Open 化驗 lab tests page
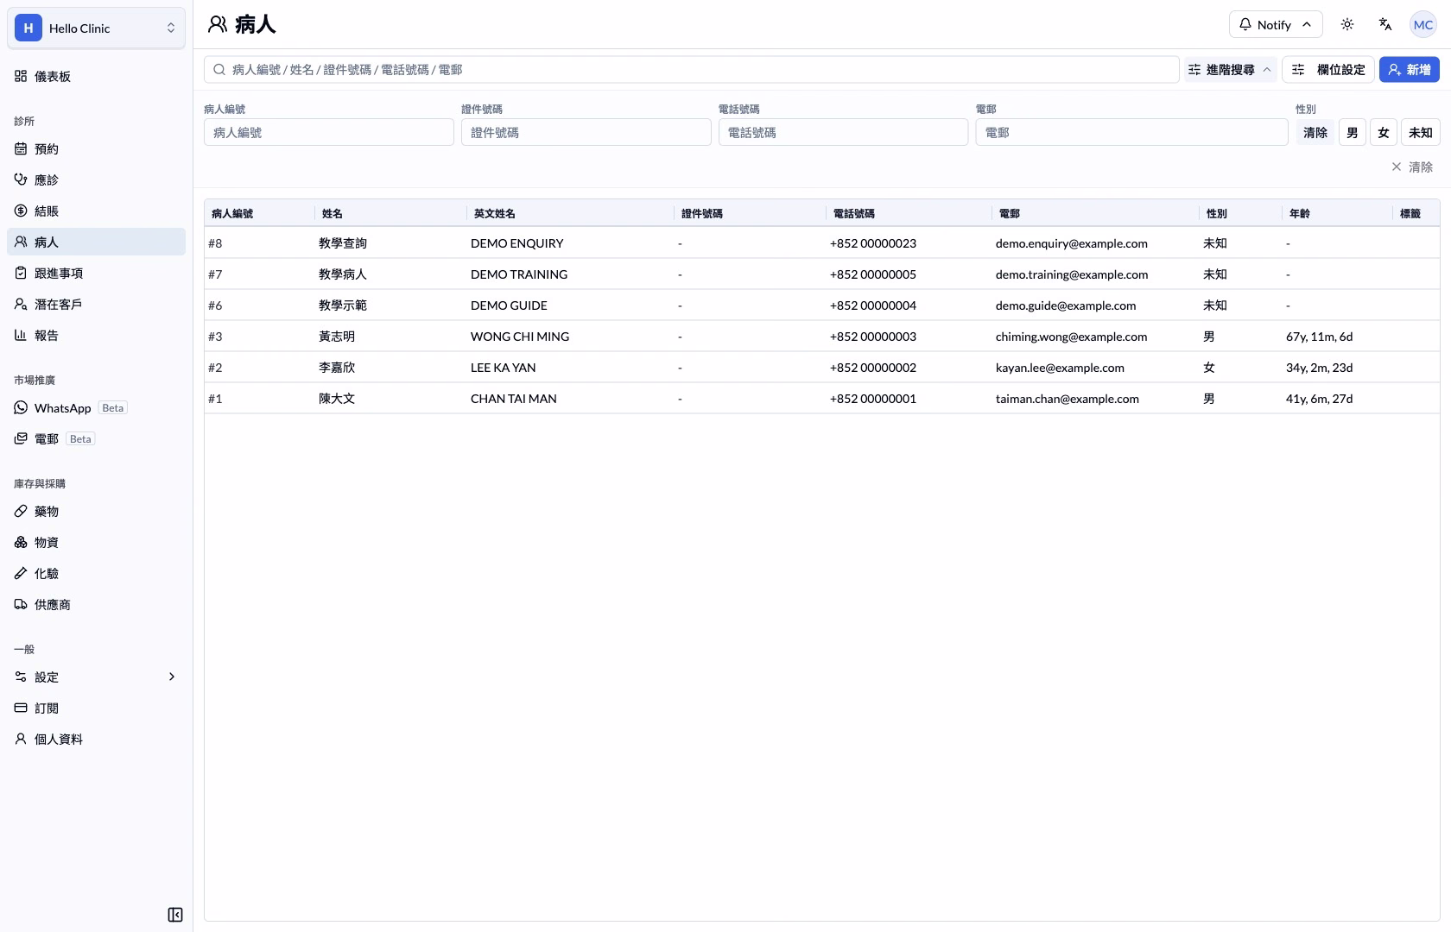 click(x=96, y=573)
